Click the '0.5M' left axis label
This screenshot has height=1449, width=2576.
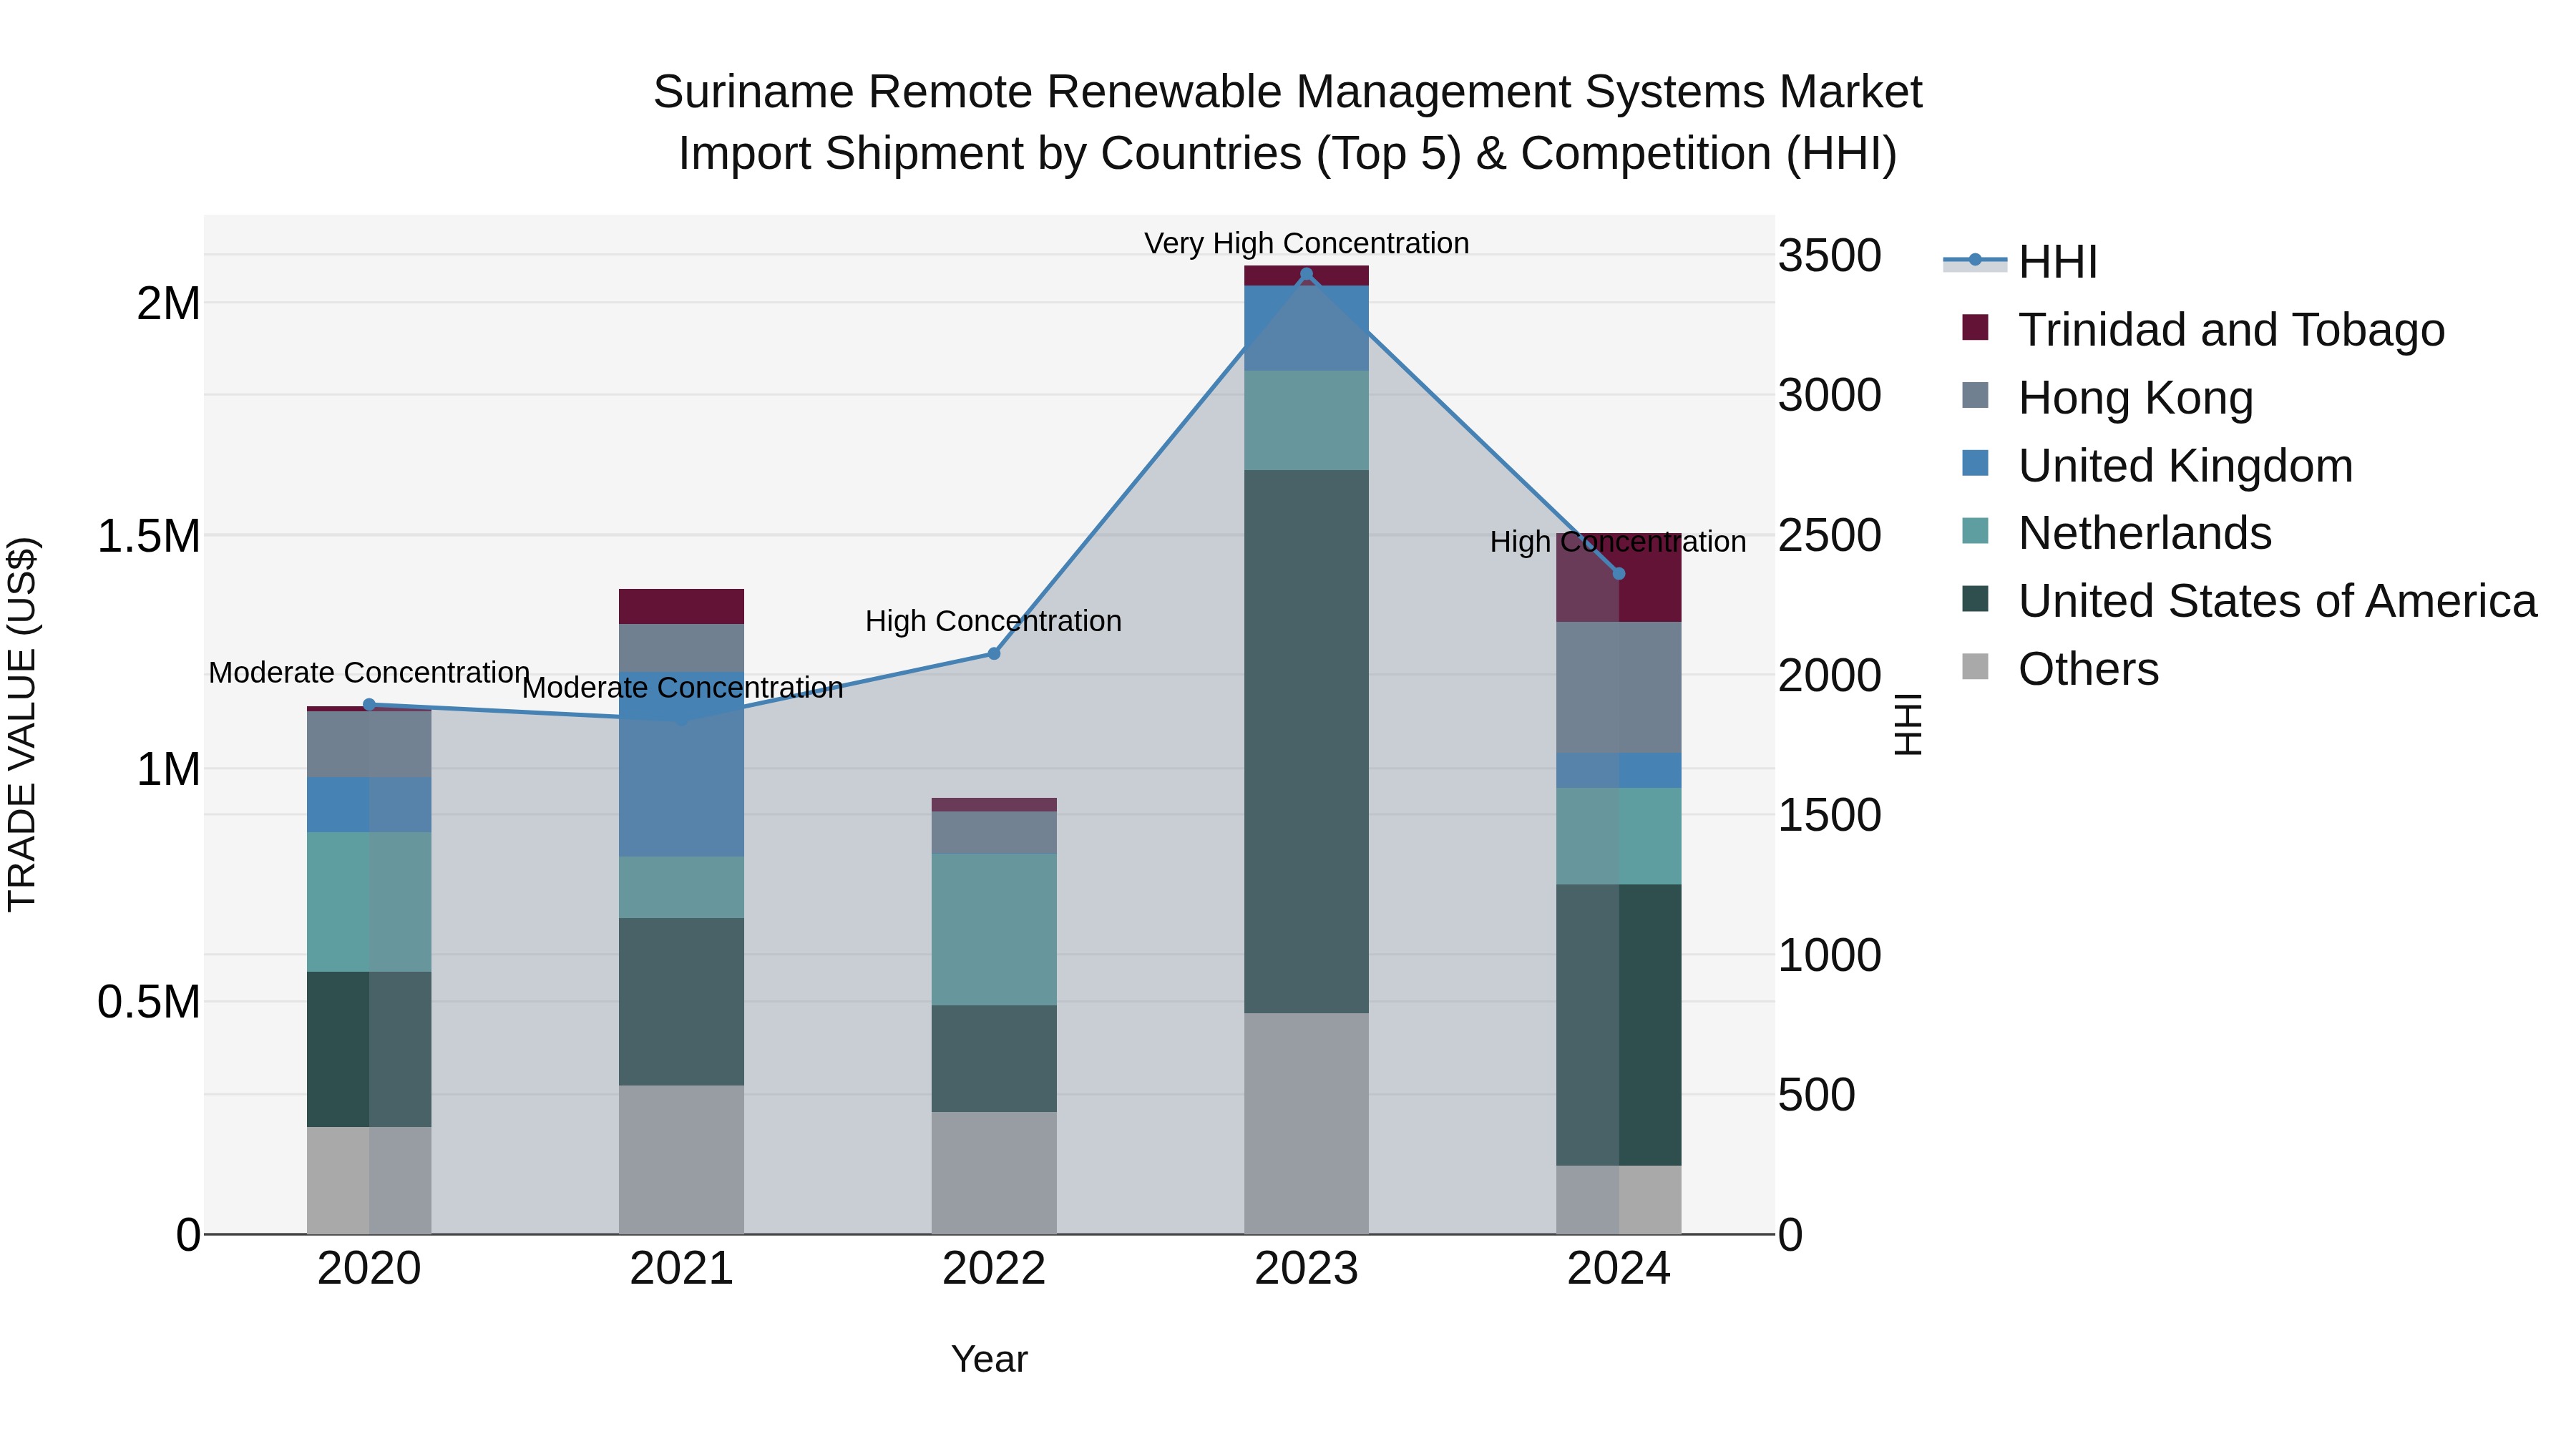tap(149, 1002)
